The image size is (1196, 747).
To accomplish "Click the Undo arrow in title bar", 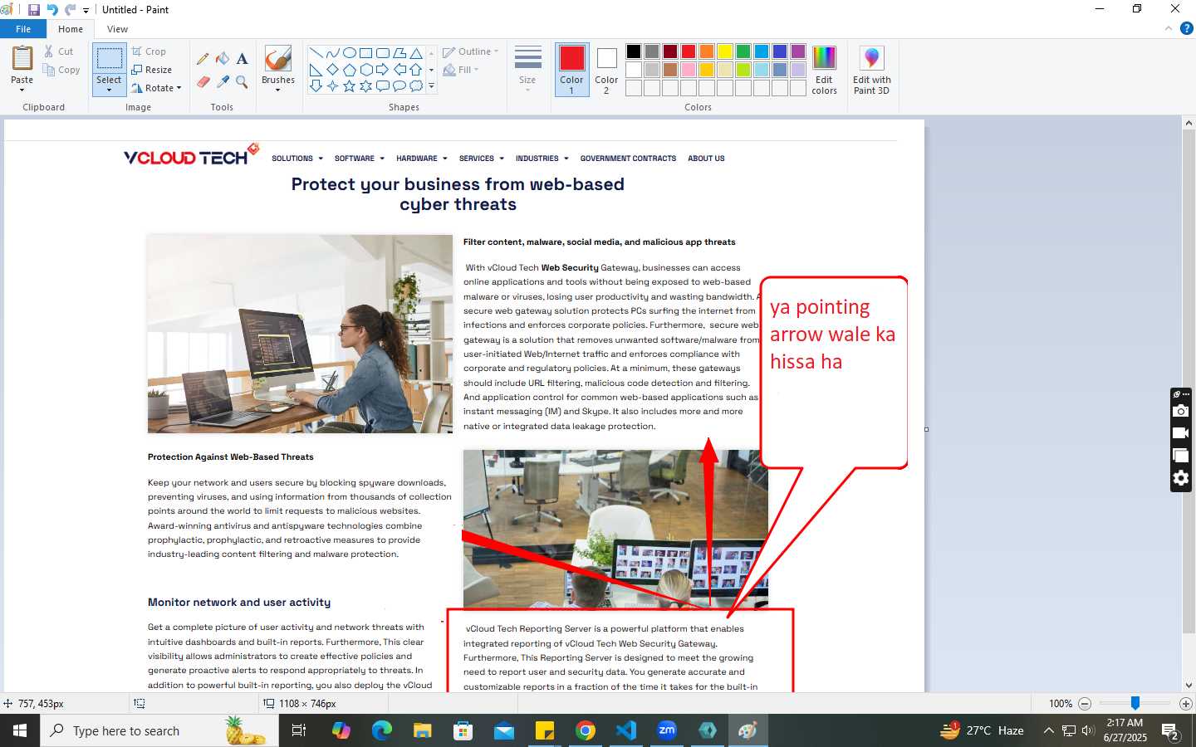I will [x=52, y=10].
